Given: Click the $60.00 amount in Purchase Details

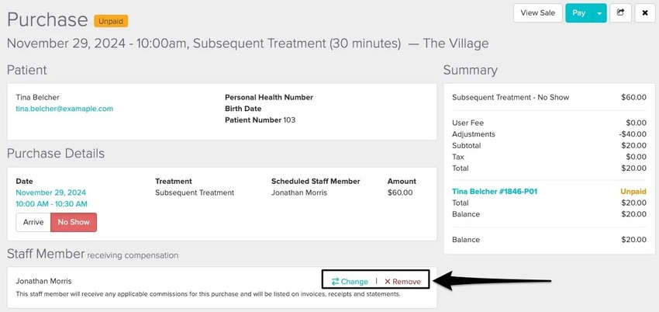Looking at the screenshot, I should click(x=400, y=192).
